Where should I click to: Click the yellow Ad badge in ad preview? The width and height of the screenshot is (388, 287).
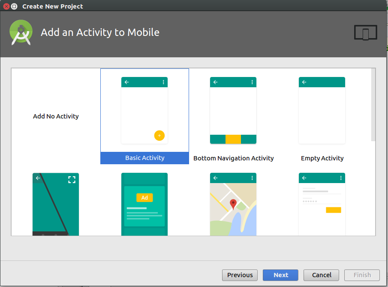(x=144, y=198)
